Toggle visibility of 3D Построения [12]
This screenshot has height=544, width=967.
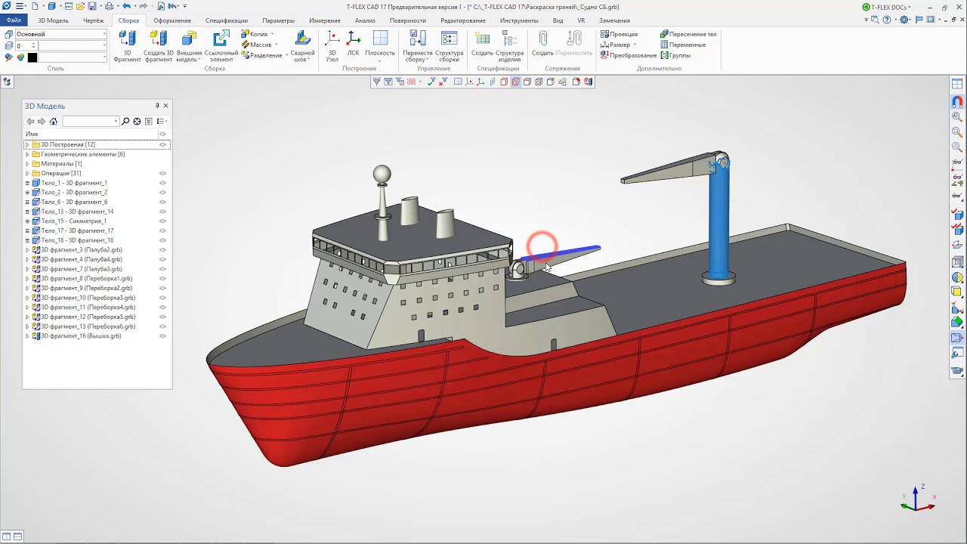162,144
